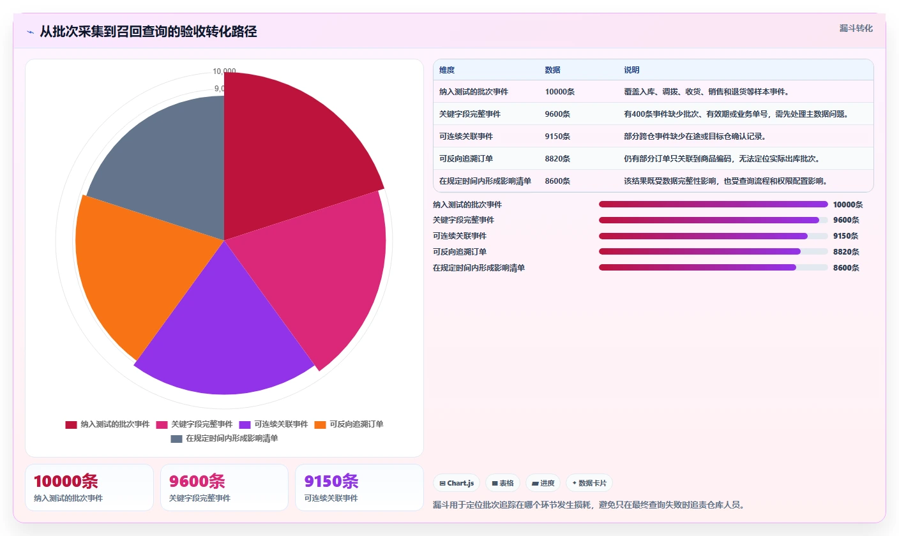Screen dimensions: 899x536
Task: Click the description starting 该结果既受数据完整性影响
Action: [726, 181]
